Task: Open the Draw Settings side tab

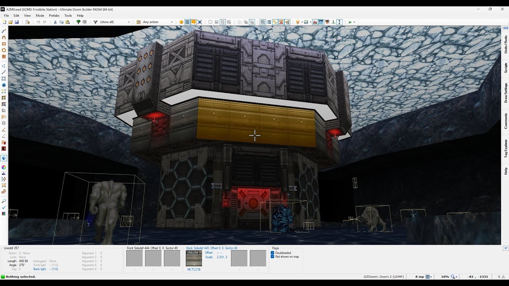Action: pos(505,93)
